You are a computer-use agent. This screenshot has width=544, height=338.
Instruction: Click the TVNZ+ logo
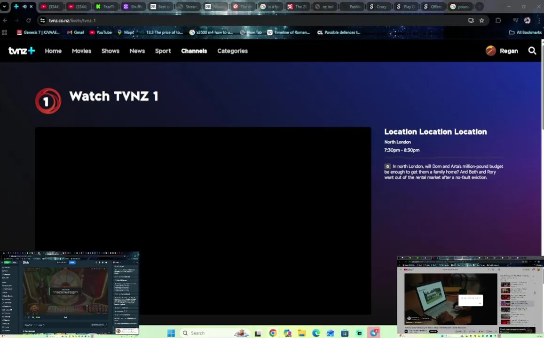tap(22, 51)
